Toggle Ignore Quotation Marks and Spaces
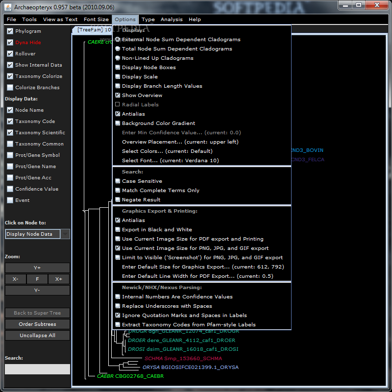This screenshot has width=392, height=392. 202,315
